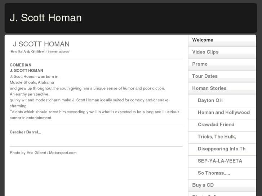Screen dimensions: 262x196
Task: Go to Video Clips page
Action: [205, 52]
